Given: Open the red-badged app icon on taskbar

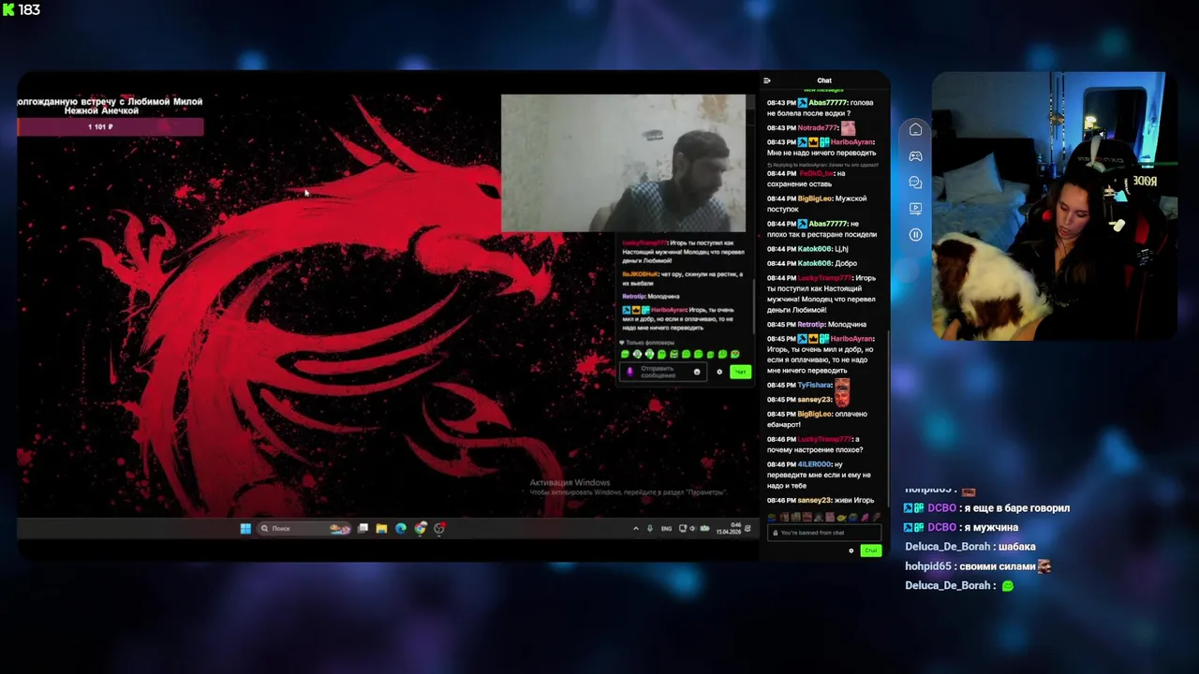Looking at the screenshot, I should point(439,528).
